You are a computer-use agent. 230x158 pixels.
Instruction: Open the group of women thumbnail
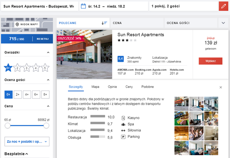(196, 133)
